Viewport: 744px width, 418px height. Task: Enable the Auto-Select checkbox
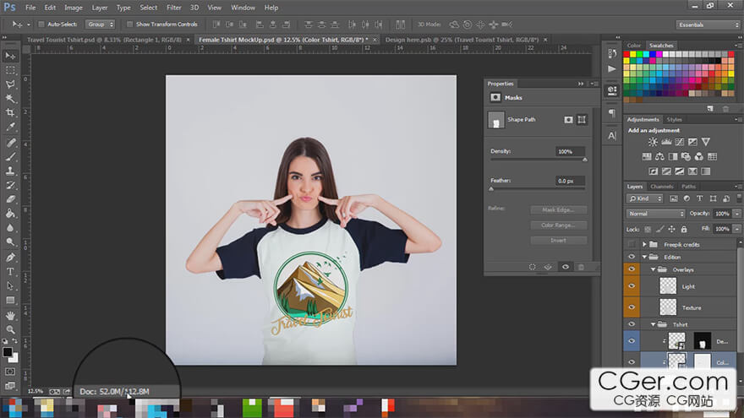[x=41, y=24]
